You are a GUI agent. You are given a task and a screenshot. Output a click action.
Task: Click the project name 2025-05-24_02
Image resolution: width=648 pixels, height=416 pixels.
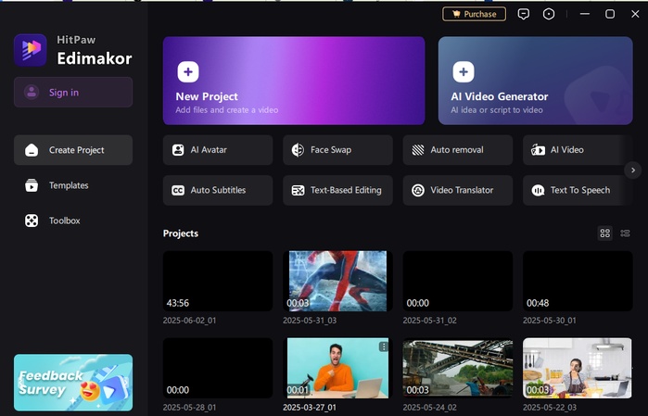click(x=430, y=408)
